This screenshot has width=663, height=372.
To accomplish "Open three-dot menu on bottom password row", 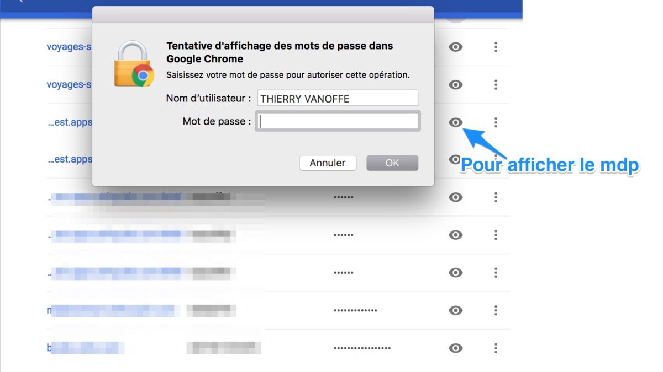I will click(496, 348).
